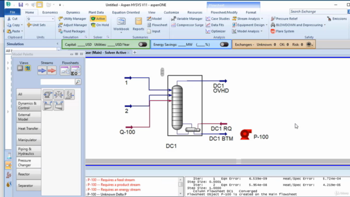Switch to the Plant Data tab
The height and width of the screenshot is (197, 350).
96,13
